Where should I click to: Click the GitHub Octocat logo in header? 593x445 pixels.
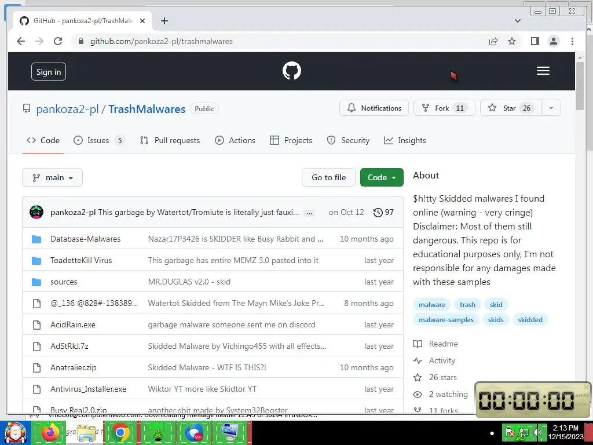292,71
